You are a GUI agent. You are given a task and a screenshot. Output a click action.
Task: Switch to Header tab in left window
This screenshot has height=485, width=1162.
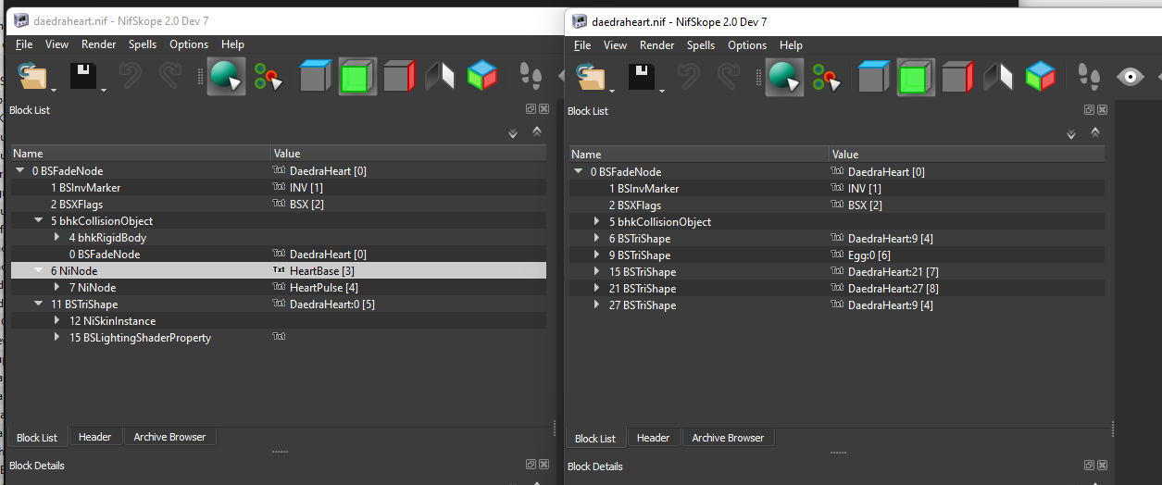point(94,437)
